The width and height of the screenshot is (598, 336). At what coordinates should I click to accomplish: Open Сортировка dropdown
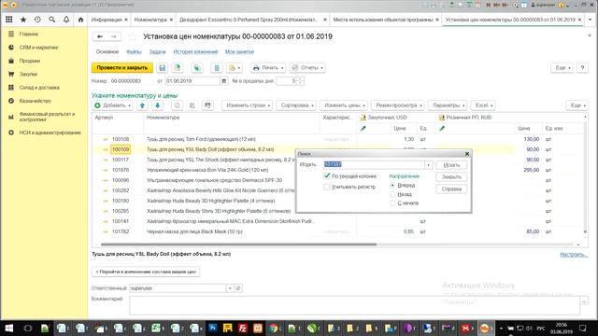296,105
